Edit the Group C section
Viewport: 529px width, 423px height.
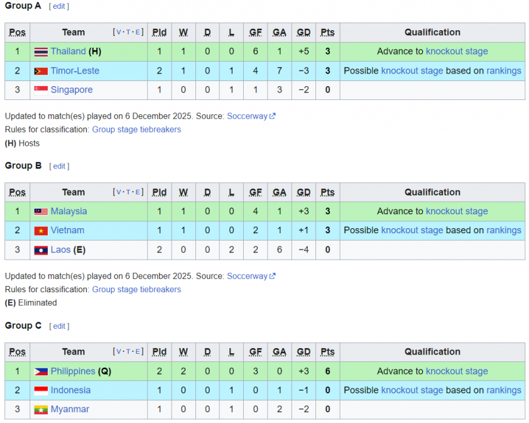tap(59, 326)
